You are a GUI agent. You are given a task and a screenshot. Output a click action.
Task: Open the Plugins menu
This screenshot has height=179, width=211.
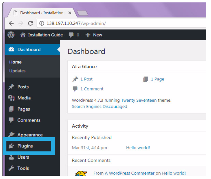click(25, 146)
